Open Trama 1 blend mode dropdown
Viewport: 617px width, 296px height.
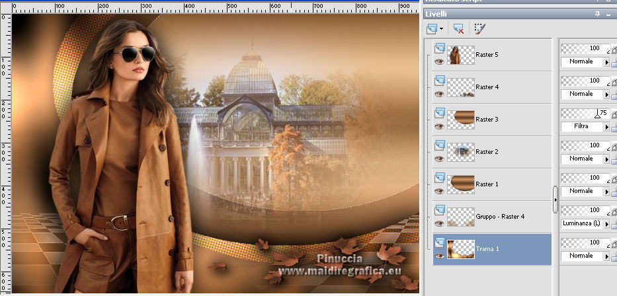tap(607, 256)
